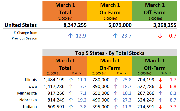
Task: Click the Nebraska off-farm change 8.7
Action: 173,100
